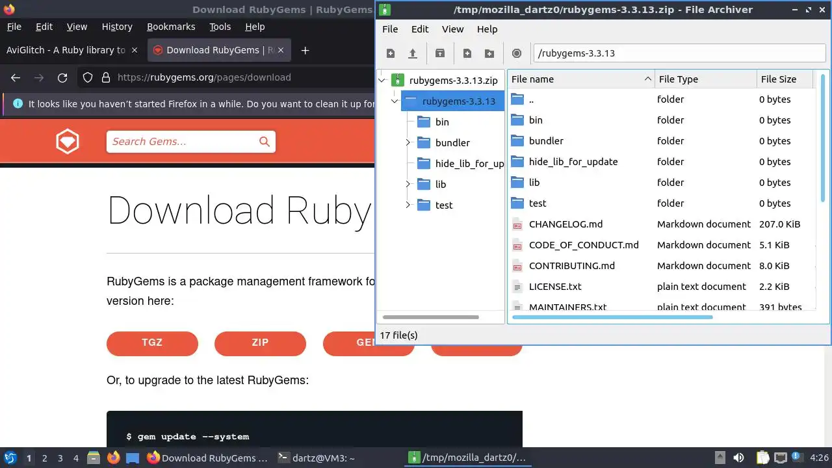This screenshot has height=468, width=832.
Task: Click the volume icon in system tray
Action: (x=738, y=458)
